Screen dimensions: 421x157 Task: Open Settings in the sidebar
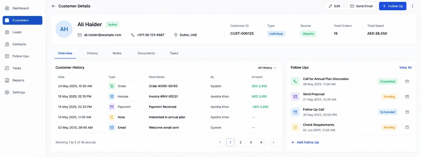tap(22, 92)
